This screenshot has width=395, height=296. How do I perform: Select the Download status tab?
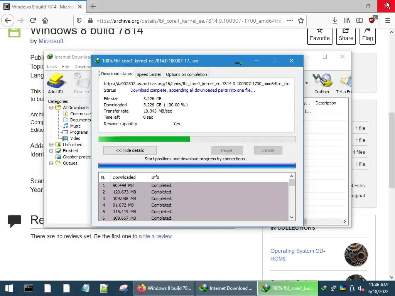[116, 74]
